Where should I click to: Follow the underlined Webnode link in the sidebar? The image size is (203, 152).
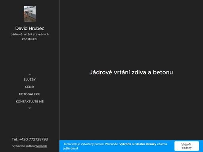coord(41,146)
